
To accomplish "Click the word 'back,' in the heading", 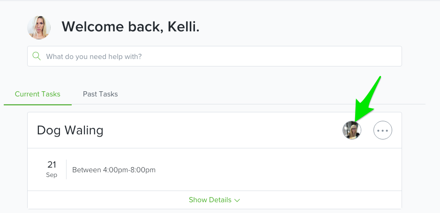I will [x=146, y=27].
